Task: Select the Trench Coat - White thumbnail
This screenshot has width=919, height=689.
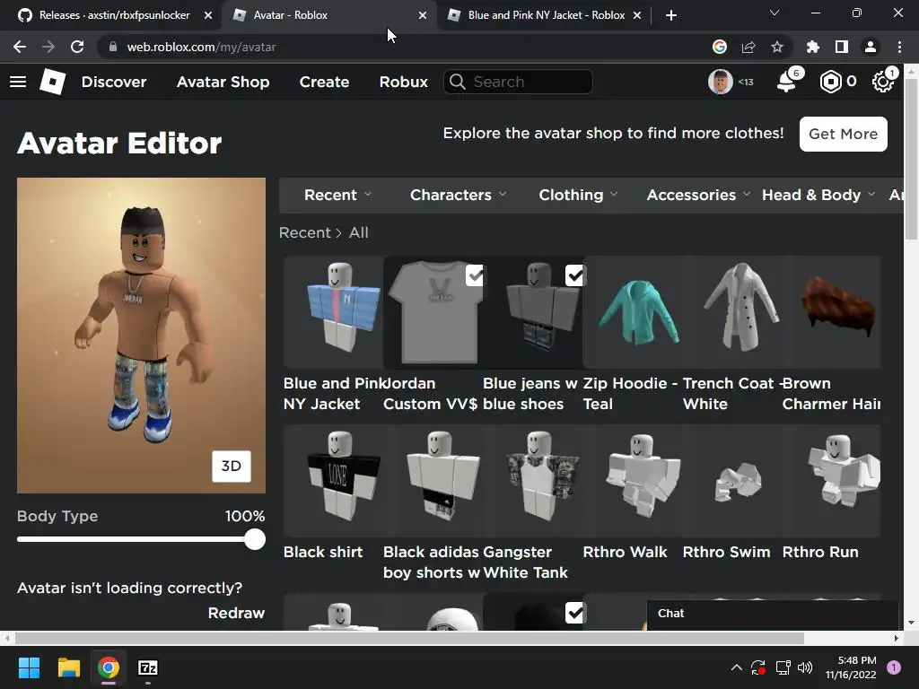Action: [x=732, y=311]
